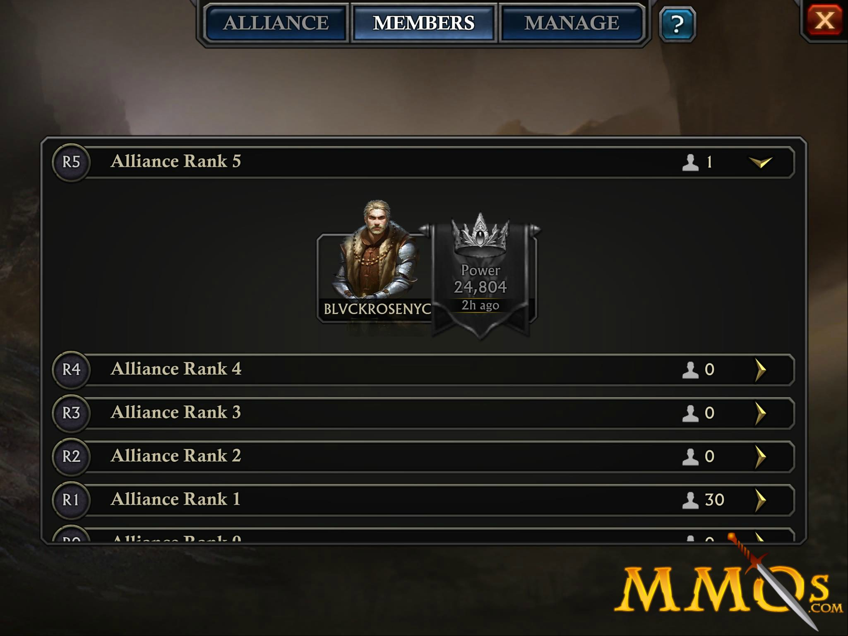Viewport: 848px width, 636px height.
Task: Expand Alliance Rank 2 with its arrow
Action: coord(760,456)
